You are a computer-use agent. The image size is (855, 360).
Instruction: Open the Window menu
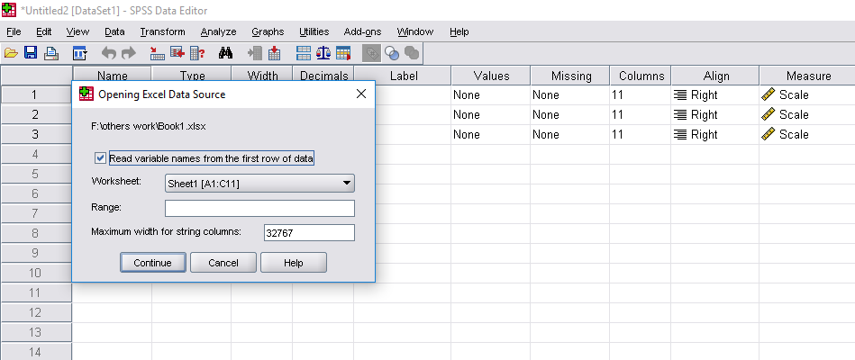click(415, 31)
